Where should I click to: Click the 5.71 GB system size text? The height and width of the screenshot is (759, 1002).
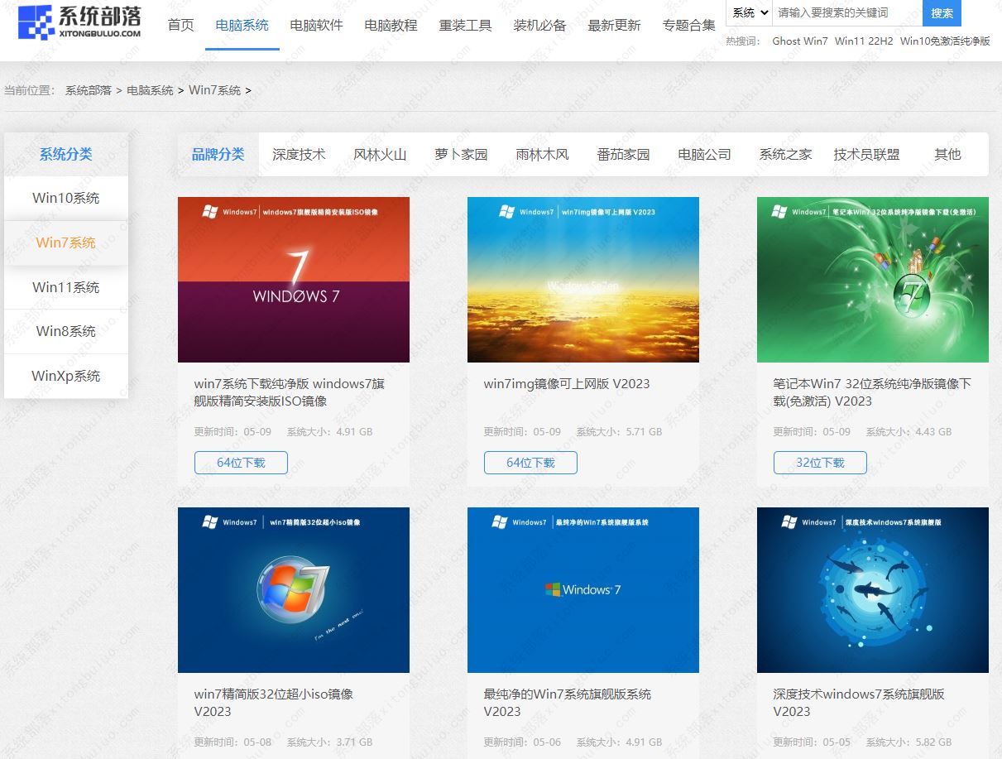(x=644, y=432)
